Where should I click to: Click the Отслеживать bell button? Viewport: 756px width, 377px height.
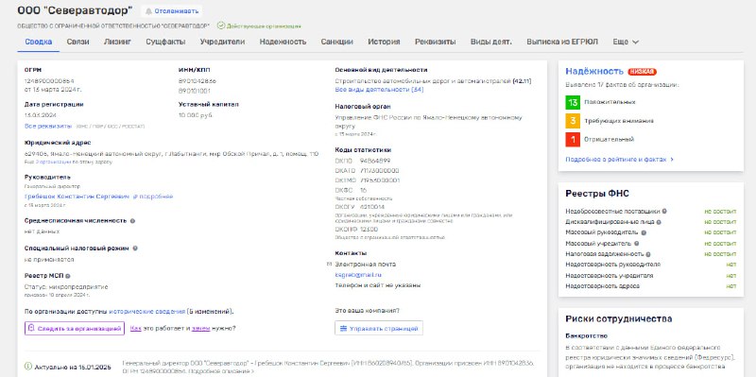point(172,10)
